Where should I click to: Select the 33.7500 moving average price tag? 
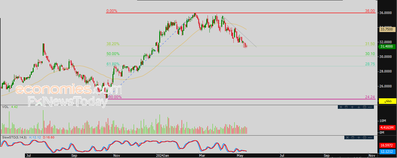click(x=387, y=29)
